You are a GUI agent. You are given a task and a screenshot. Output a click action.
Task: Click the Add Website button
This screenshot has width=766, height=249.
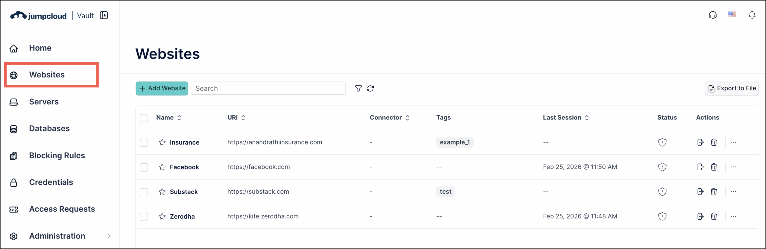(x=162, y=88)
